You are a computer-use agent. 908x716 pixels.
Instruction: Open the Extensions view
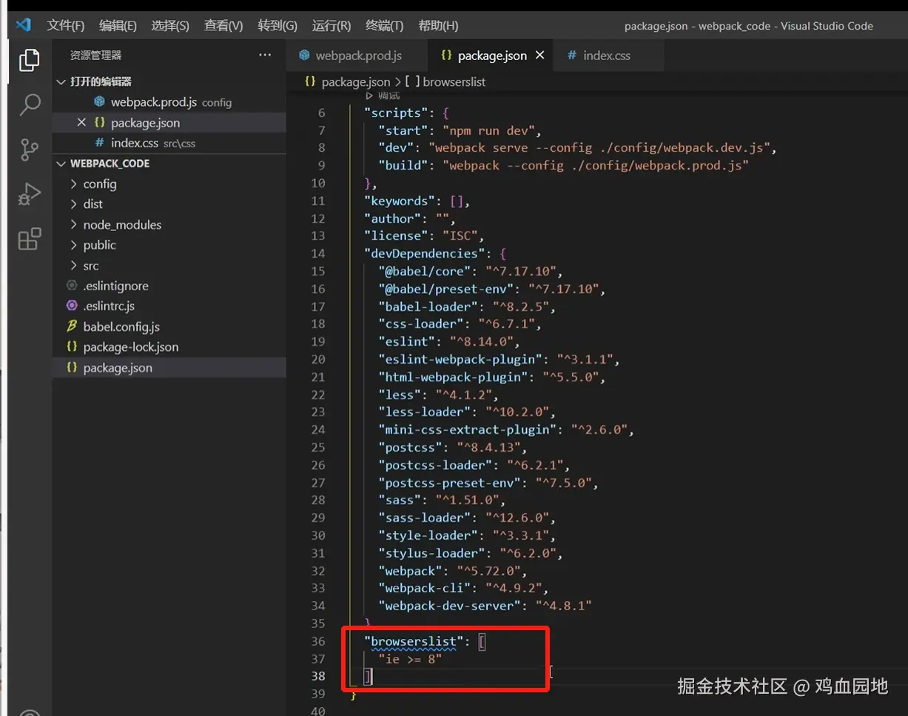pos(29,239)
